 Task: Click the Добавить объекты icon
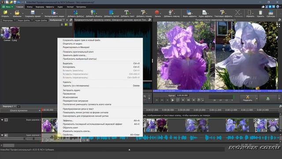tap(93, 12)
